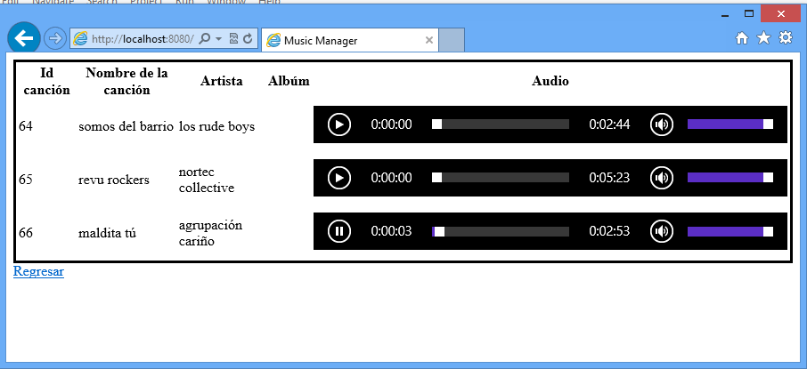Click the 'Artista' column header
This screenshot has width=807, height=369.
tap(221, 81)
